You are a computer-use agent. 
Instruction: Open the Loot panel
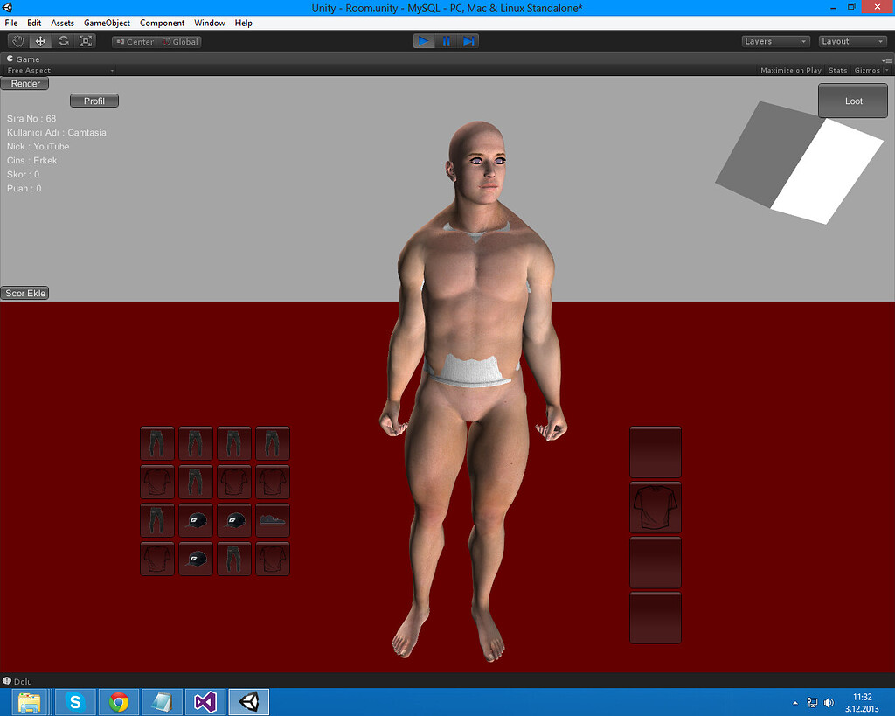[852, 100]
